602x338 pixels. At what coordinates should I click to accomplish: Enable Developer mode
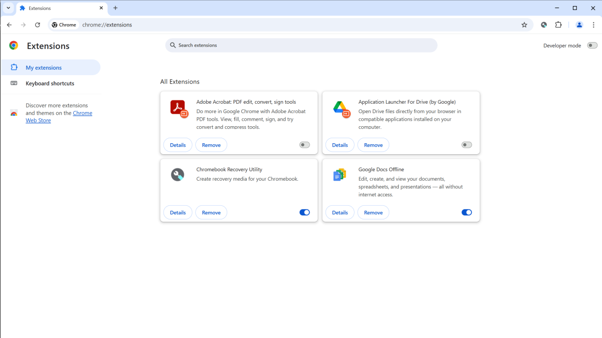[592, 45]
